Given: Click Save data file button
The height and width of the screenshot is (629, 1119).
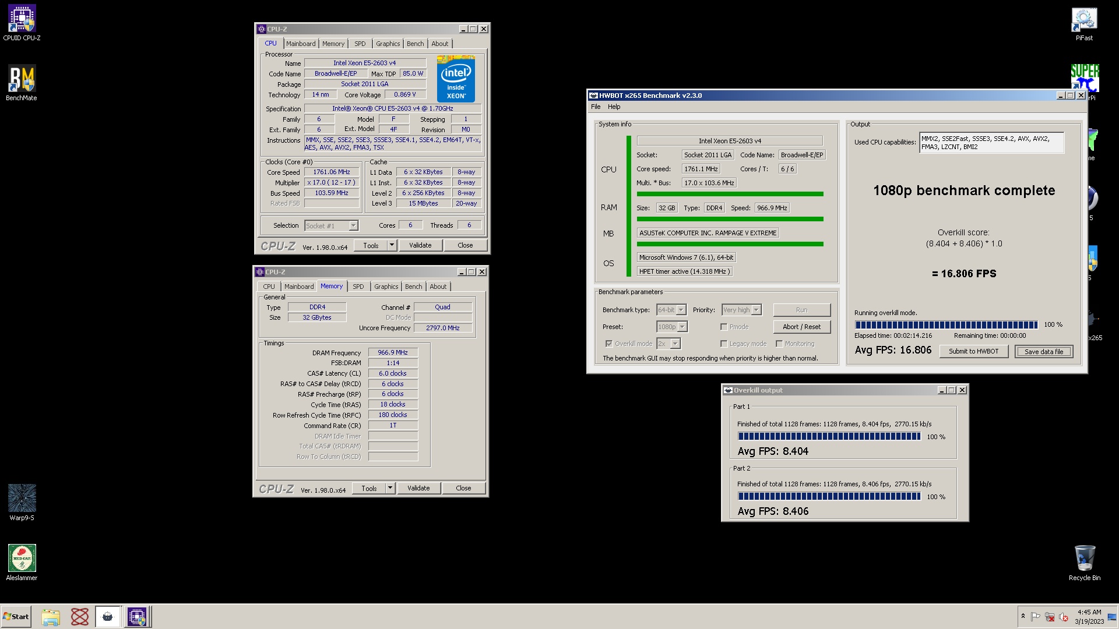Looking at the screenshot, I should [x=1044, y=352].
